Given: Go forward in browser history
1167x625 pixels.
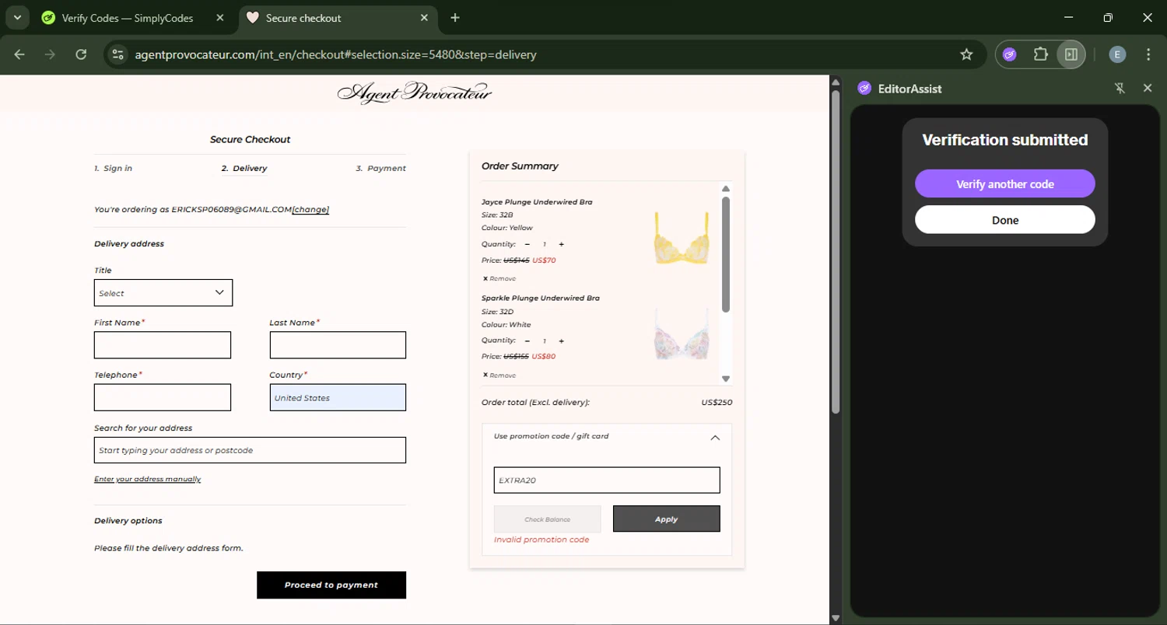Looking at the screenshot, I should pyautogui.click(x=50, y=54).
